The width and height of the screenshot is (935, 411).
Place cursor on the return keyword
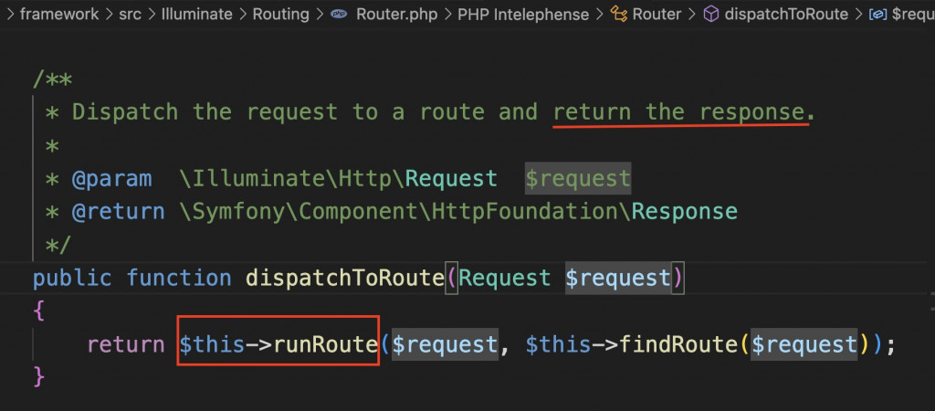(x=126, y=345)
